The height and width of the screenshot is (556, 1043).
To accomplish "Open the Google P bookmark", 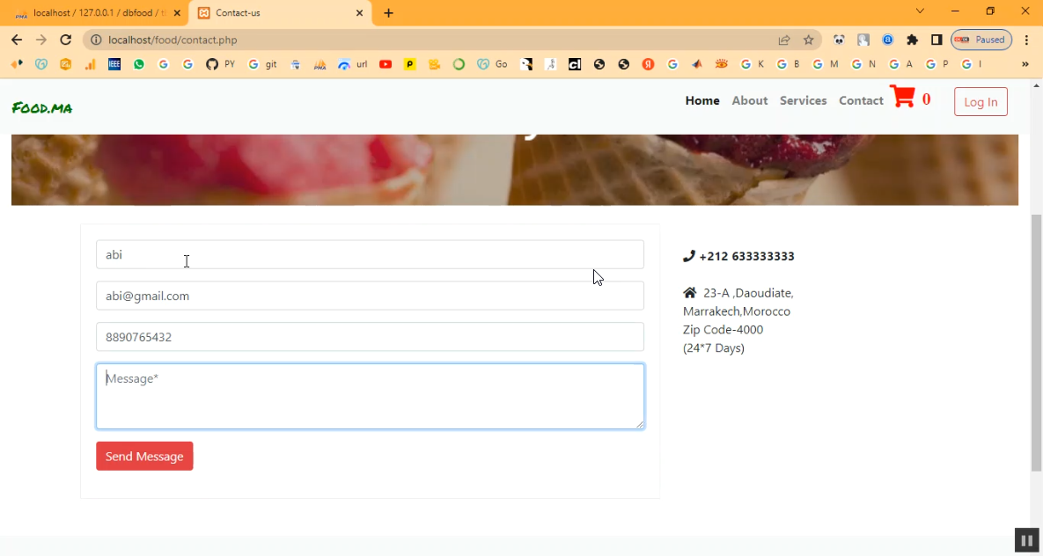I will pos(936,64).
